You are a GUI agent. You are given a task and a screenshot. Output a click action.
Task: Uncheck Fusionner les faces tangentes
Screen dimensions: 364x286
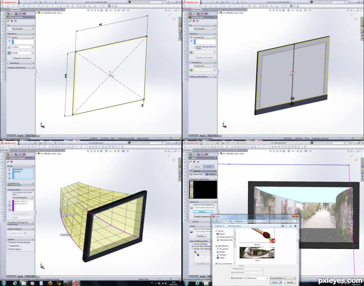point(9,242)
